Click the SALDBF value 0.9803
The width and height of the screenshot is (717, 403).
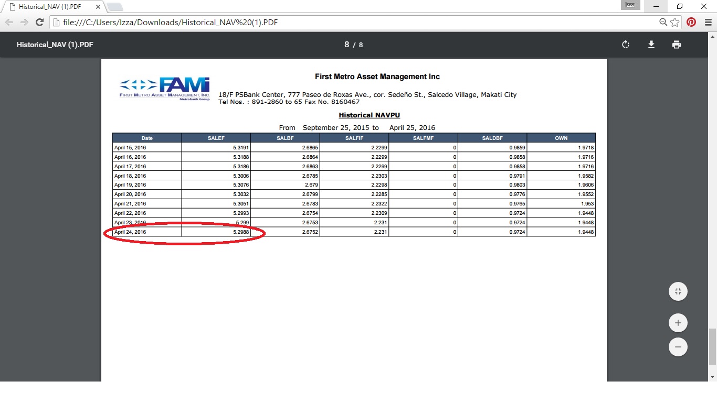pyautogui.click(x=517, y=185)
